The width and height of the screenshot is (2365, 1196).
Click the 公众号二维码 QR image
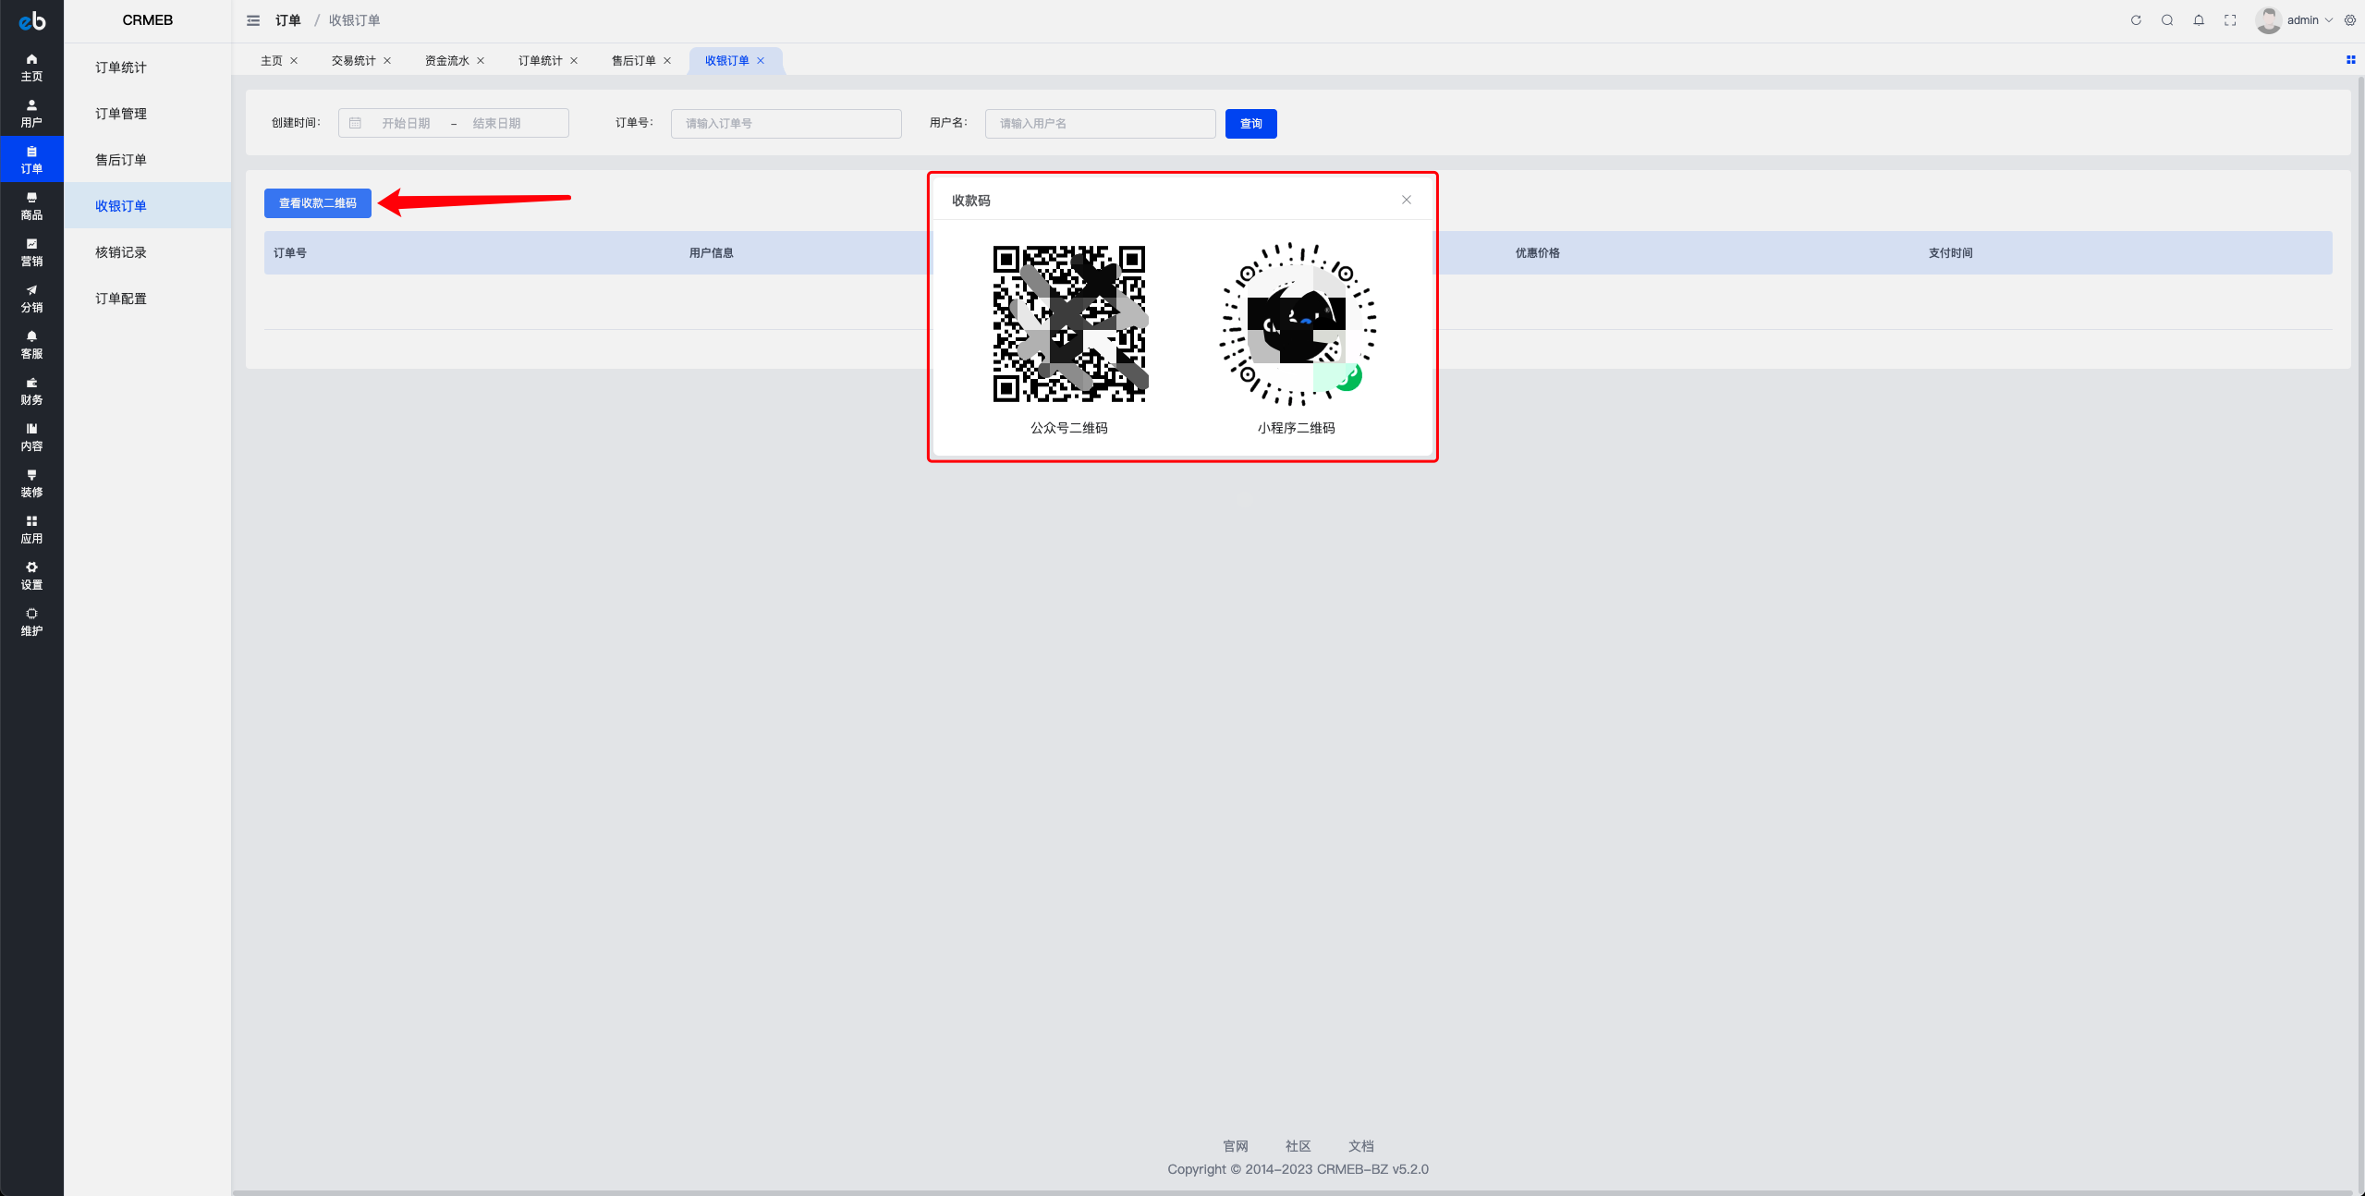[1069, 323]
